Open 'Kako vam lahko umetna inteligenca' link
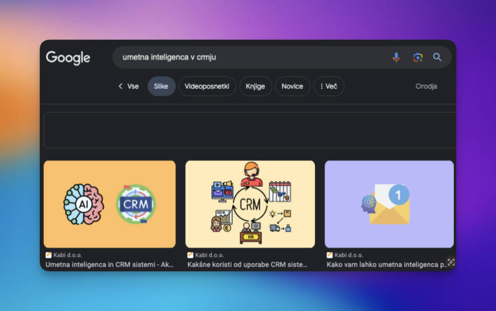The width and height of the screenshot is (496, 311). pyautogui.click(x=386, y=264)
